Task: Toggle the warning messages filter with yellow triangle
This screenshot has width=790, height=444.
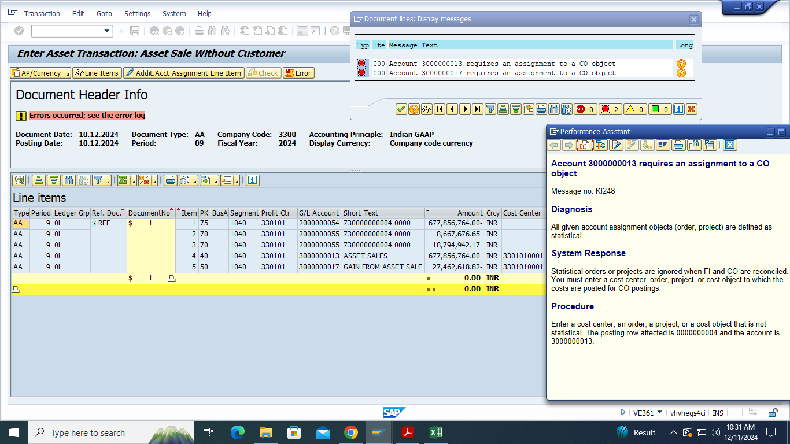Action: (634, 109)
